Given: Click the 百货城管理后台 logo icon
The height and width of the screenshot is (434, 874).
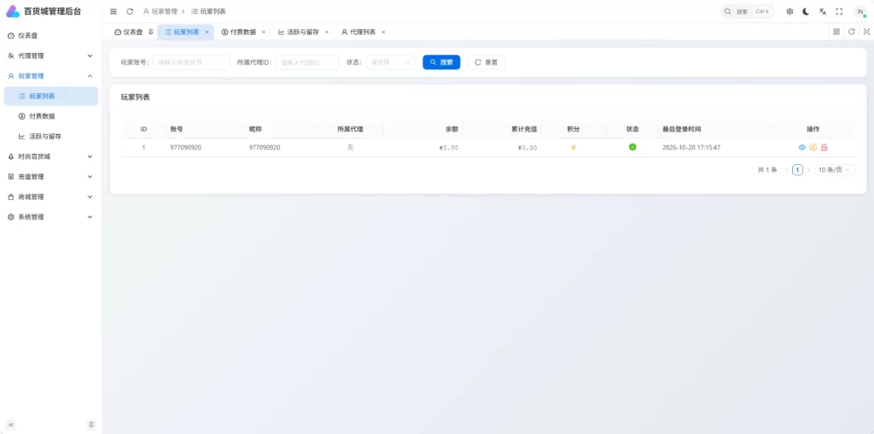Looking at the screenshot, I should point(12,11).
